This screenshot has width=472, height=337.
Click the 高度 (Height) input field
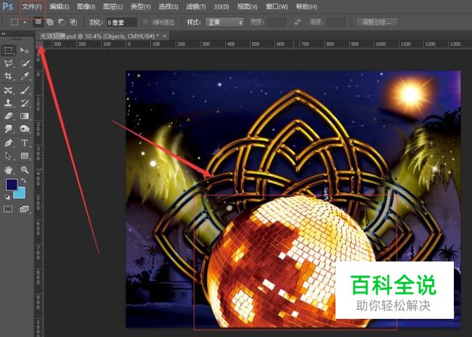[x=336, y=22]
